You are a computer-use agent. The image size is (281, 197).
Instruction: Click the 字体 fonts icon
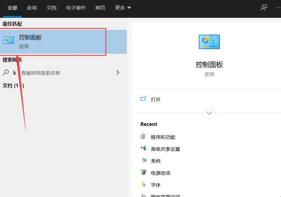click(x=143, y=184)
